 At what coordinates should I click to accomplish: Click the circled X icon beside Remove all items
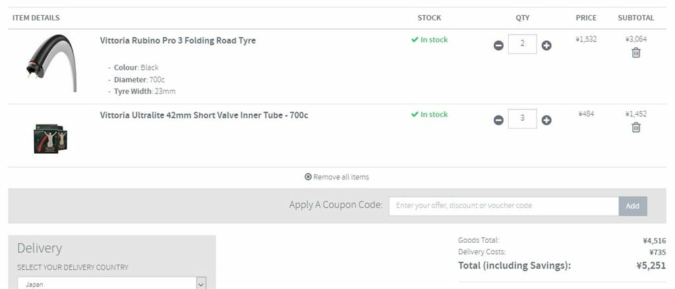click(308, 177)
